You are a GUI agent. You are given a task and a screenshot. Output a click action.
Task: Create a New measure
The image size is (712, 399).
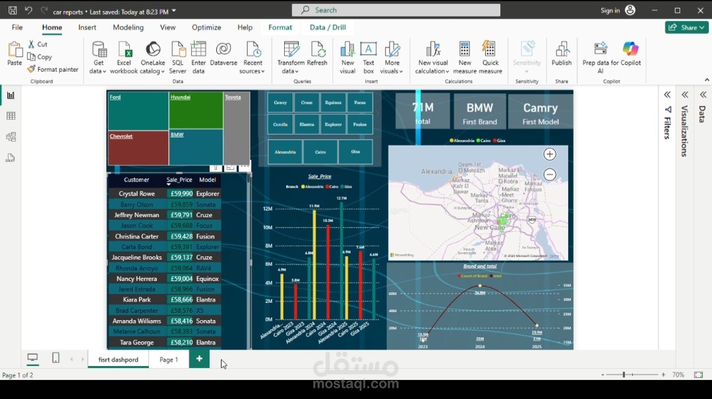click(x=465, y=57)
